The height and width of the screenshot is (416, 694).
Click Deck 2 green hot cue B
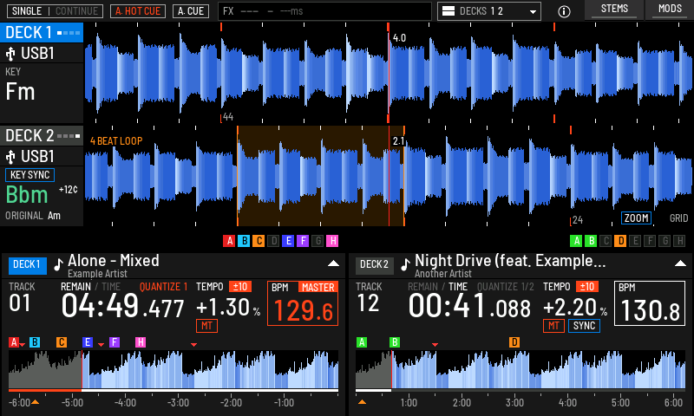[591, 240]
